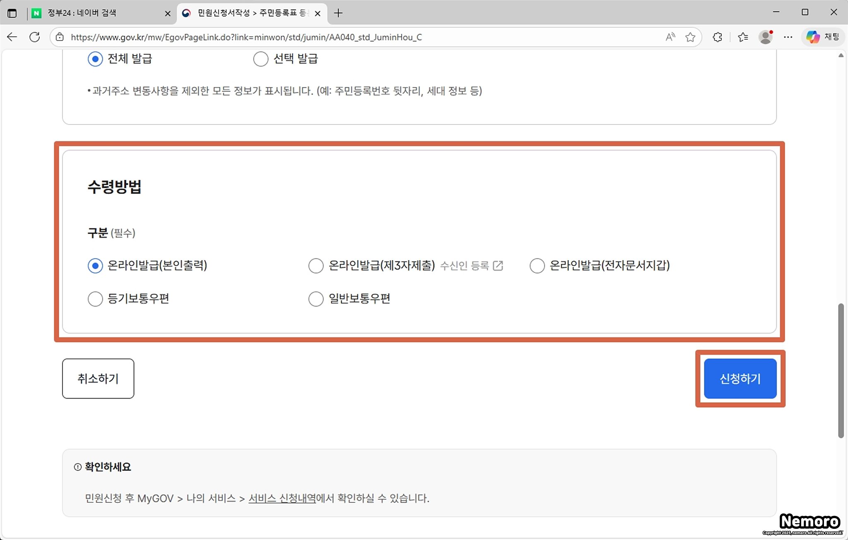This screenshot has width=848, height=540.
Task: Open Copilot 채팅 sidebar
Action: tap(822, 37)
